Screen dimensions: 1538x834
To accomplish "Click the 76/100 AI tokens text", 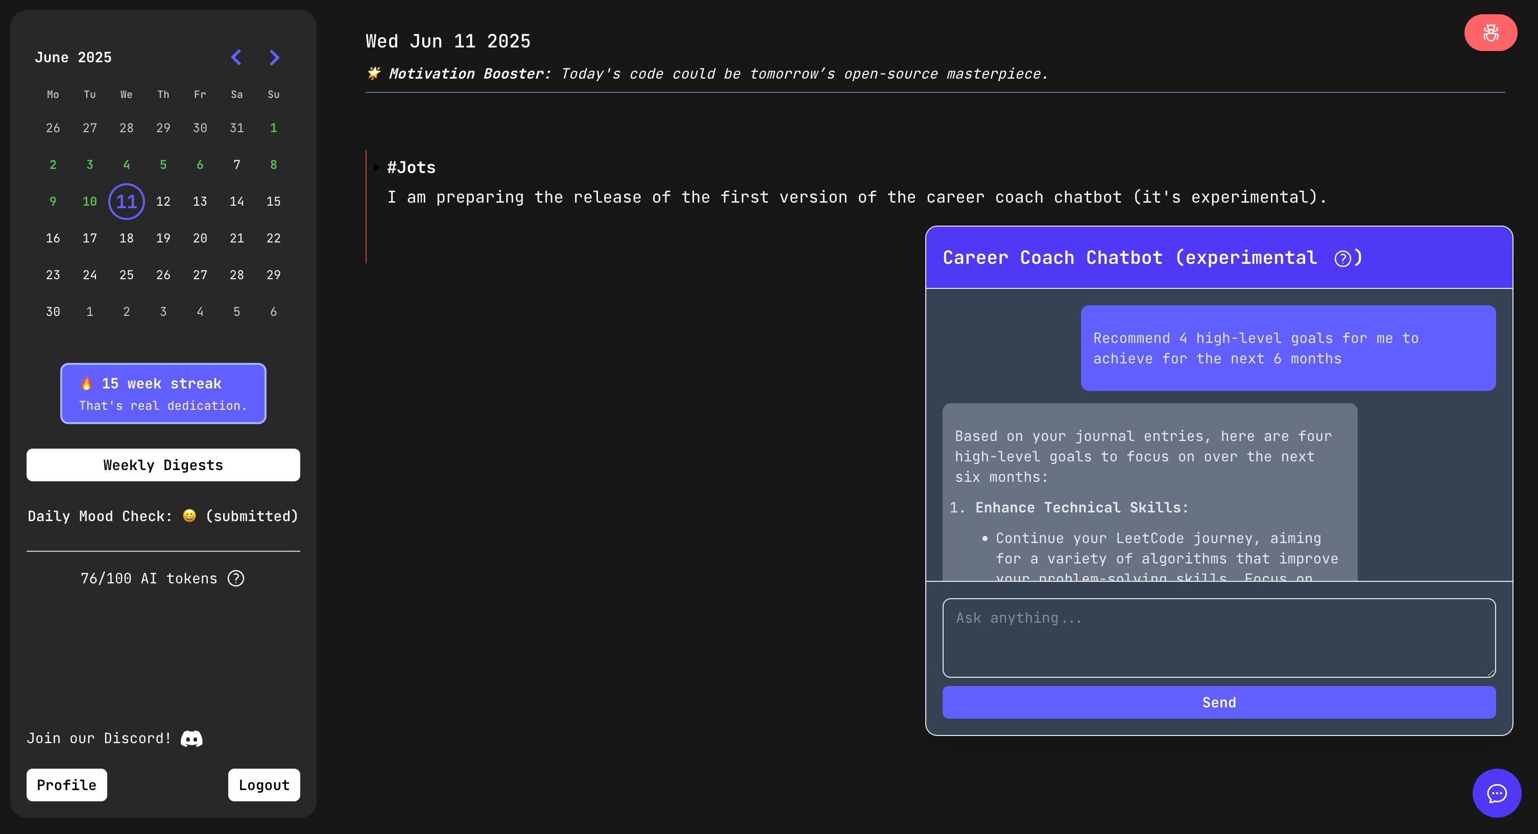I will 149,578.
